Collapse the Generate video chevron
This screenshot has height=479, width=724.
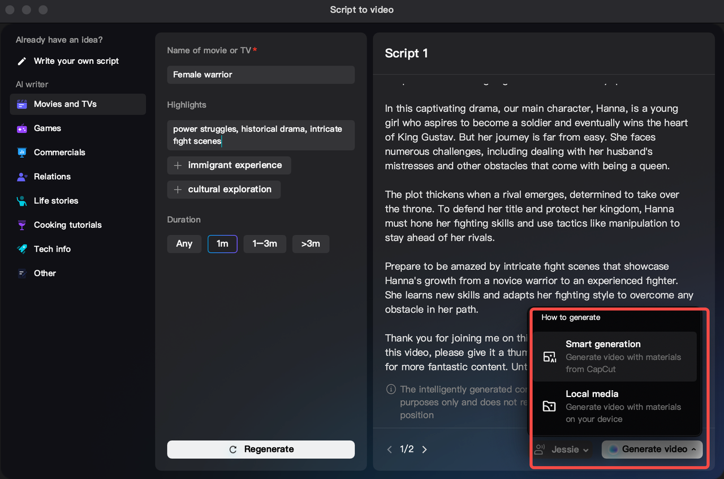point(693,449)
